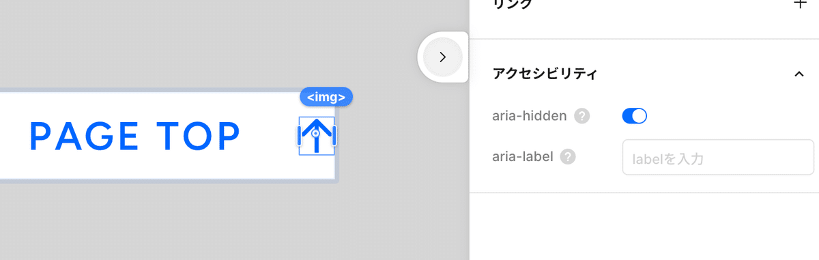Open the aria-hidden help question icon
819x260 pixels.
click(581, 116)
